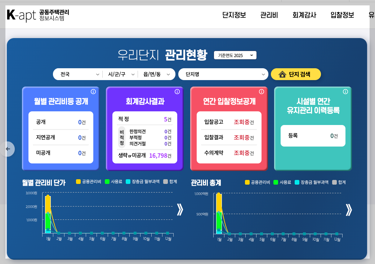Open the 기준연도 2025 dropdown
Screen dimensions: 375x264
(x=235, y=55)
